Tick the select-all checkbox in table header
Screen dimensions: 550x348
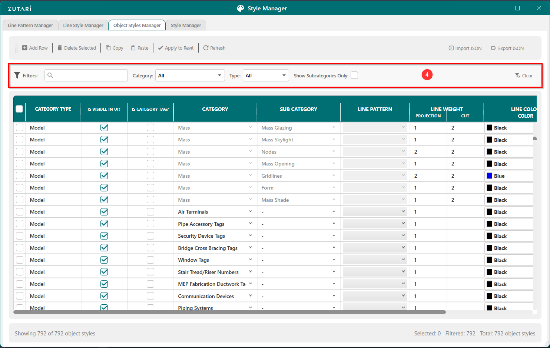[x=19, y=109]
